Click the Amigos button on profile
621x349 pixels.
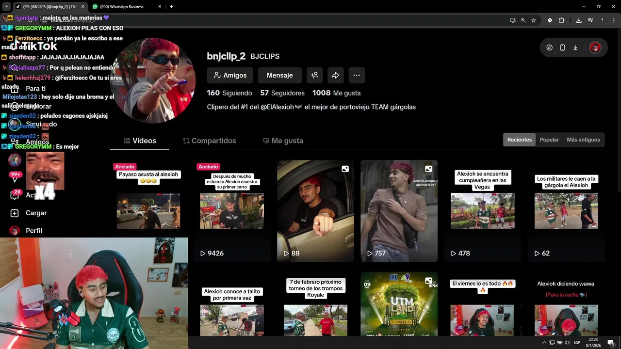point(230,75)
